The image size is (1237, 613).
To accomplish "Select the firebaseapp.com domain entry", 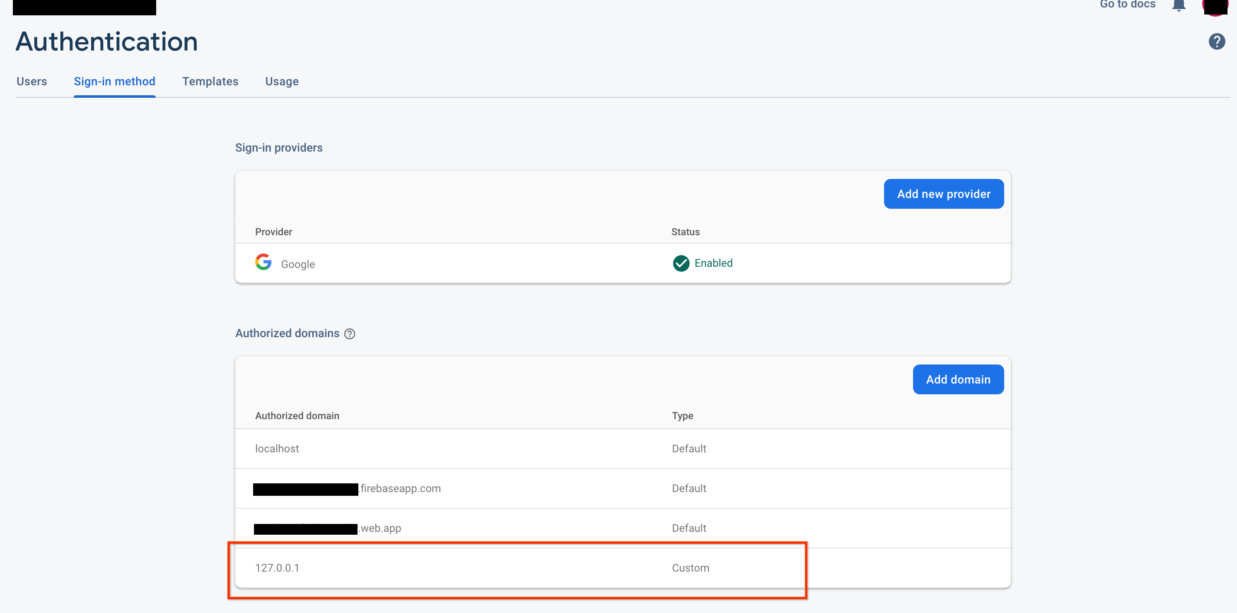I will coord(622,488).
